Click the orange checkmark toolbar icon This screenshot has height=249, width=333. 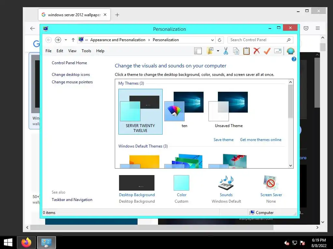(x=267, y=51)
